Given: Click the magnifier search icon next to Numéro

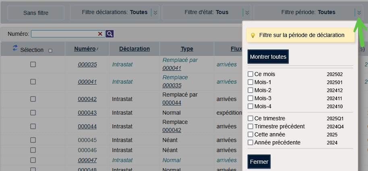Looking at the screenshot, I should point(110,34).
